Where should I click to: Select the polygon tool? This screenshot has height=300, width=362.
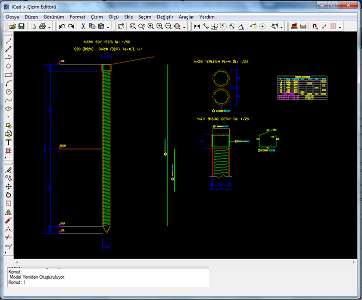tap(9, 66)
